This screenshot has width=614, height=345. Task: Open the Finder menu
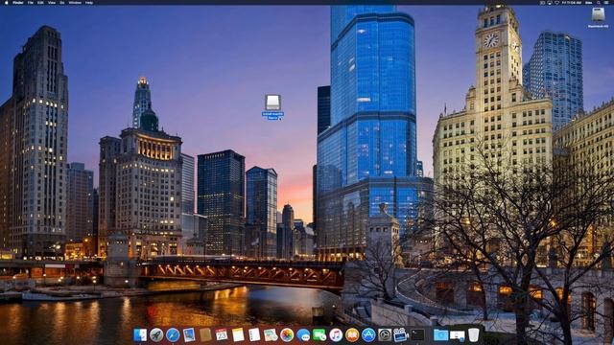(18, 2)
